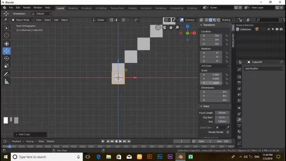
Task: Click the pan hand icon in viewport
Action: [x=171, y=28]
